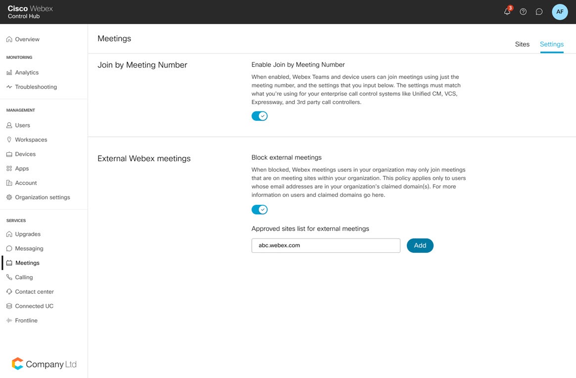Switch to the Sites tab

pyautogui.click(x=522, y=45)
